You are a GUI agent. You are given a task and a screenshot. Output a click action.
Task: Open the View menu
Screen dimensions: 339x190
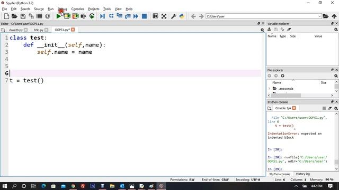118,9
